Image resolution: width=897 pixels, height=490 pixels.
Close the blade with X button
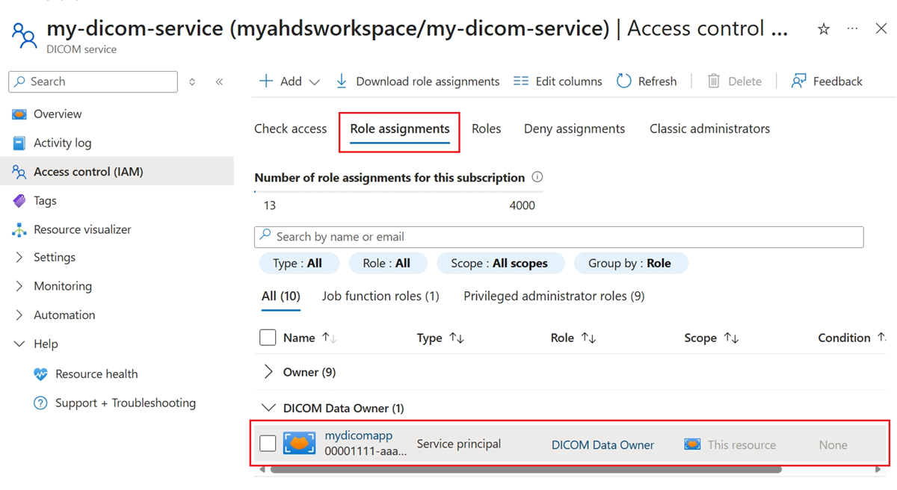pos(881,28)
